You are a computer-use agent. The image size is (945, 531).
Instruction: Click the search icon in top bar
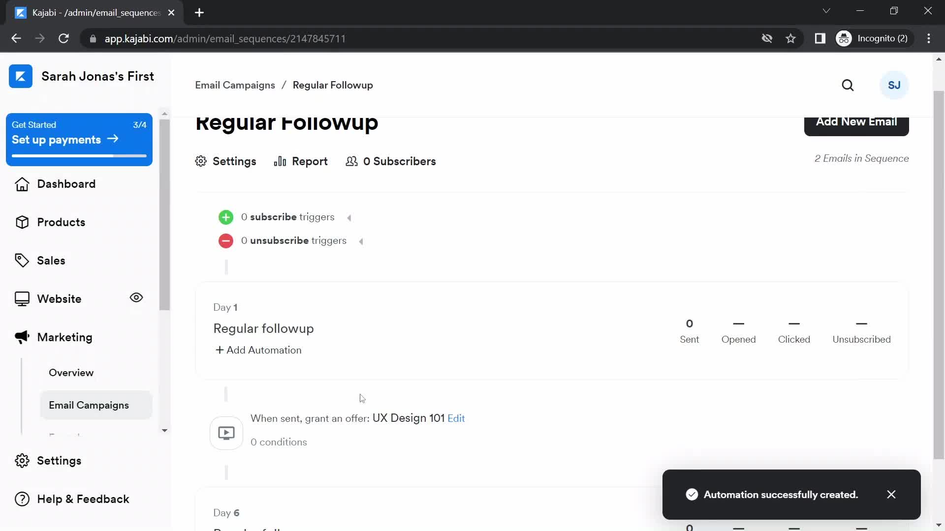(x=848, y=85)
